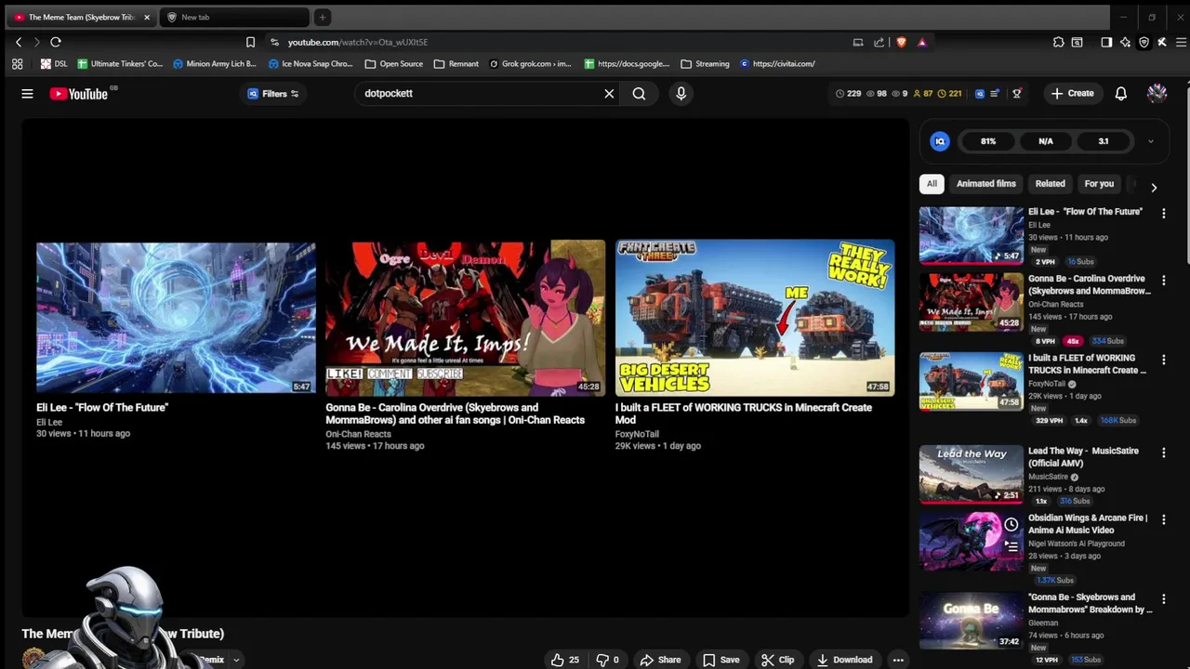Open the account avatar menu
The height and width of the screenshot is (669, 1190).
pyautogui.click(x=1157, y=93)
